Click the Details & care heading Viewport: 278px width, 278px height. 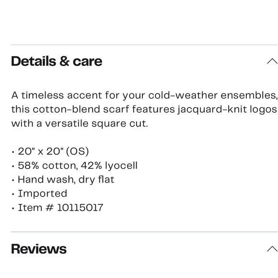coord(57,61)
